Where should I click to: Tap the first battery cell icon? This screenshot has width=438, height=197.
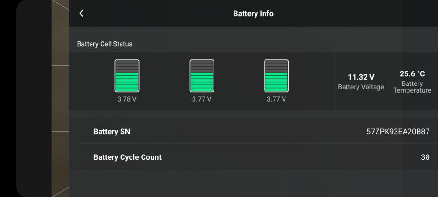(127, 75)
